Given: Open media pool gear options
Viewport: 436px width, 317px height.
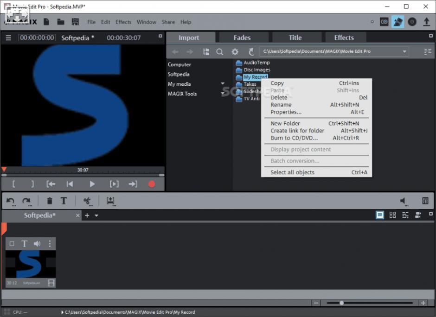Looking at the screenshot, I should (x=235, y=52).
